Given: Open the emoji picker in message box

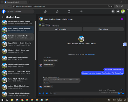Looking at the screenshot, I should tap(119, 94).
